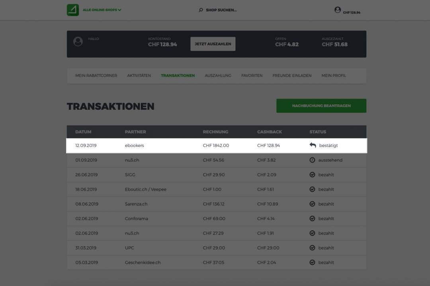The image size is (430, 286).
Task: Click into the Shop suchen search field
Action: pyautogui.click(x=221, y=10)
